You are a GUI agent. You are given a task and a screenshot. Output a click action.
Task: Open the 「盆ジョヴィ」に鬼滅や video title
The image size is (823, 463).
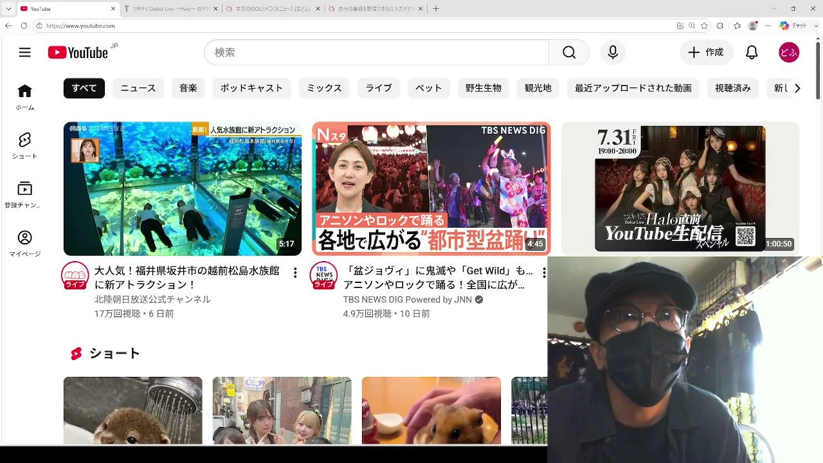[x=439, y=278]
